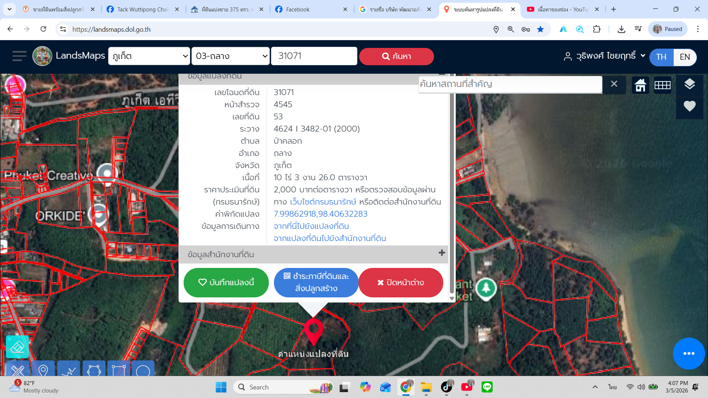The image size is (708, 398).
Task: Open the Paused profile button in Chrome
Action: pyautogui.click(x=668, y=29)
